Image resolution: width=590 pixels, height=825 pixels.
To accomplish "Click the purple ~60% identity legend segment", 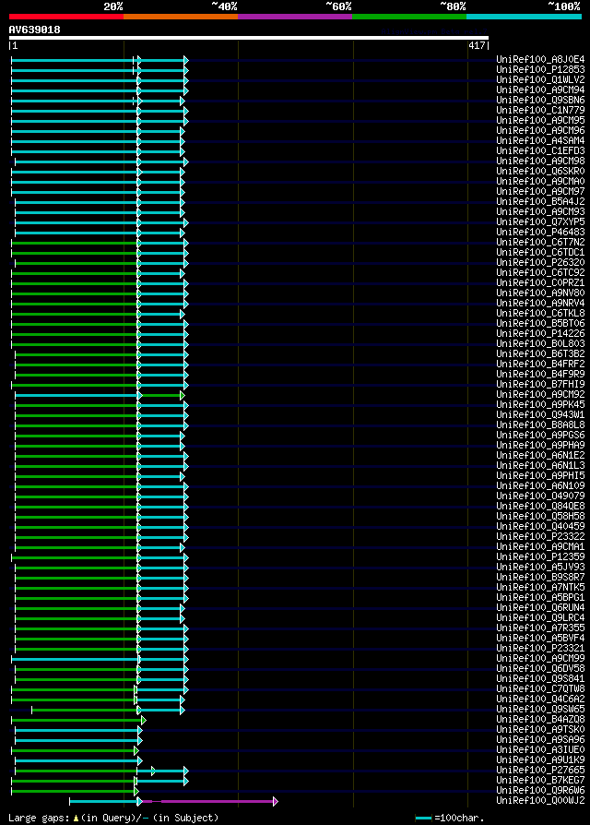I will [x=295, y=17].
